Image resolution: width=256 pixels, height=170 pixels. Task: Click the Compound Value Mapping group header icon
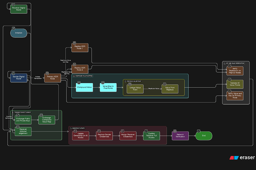(x=74, y=76)
